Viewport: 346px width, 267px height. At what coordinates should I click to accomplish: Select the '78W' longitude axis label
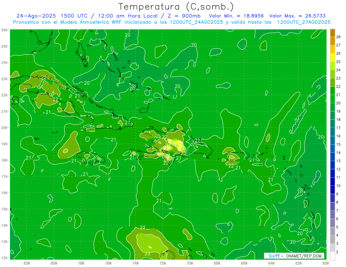click(x=81, y=263)
